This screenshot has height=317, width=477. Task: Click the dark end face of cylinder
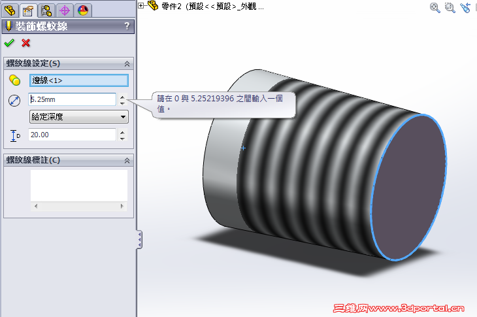point(408,187)
